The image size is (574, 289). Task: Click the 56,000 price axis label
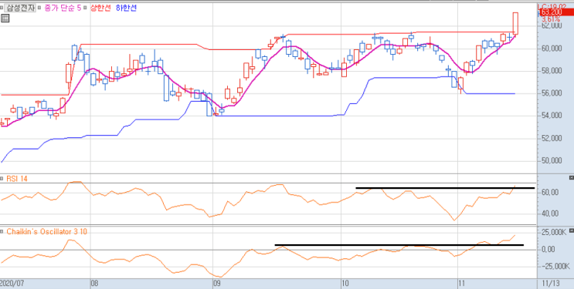(x=551, y=93)
